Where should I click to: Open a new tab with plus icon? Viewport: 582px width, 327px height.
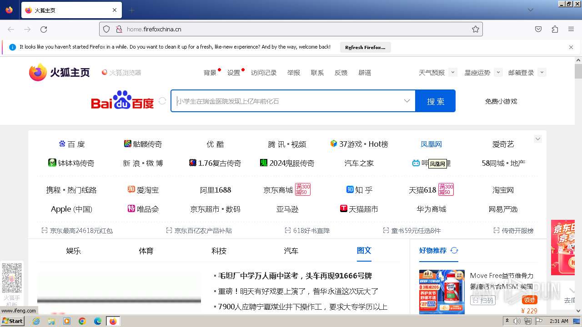131,10
